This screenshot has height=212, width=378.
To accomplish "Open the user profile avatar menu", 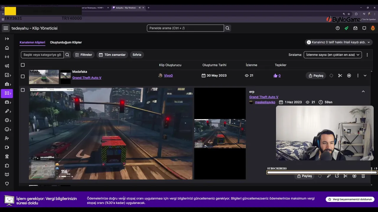I will (373, 28).
